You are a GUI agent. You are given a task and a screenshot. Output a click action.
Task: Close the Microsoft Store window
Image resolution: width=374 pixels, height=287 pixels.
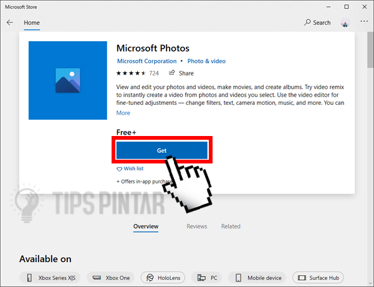click(365, 7)
